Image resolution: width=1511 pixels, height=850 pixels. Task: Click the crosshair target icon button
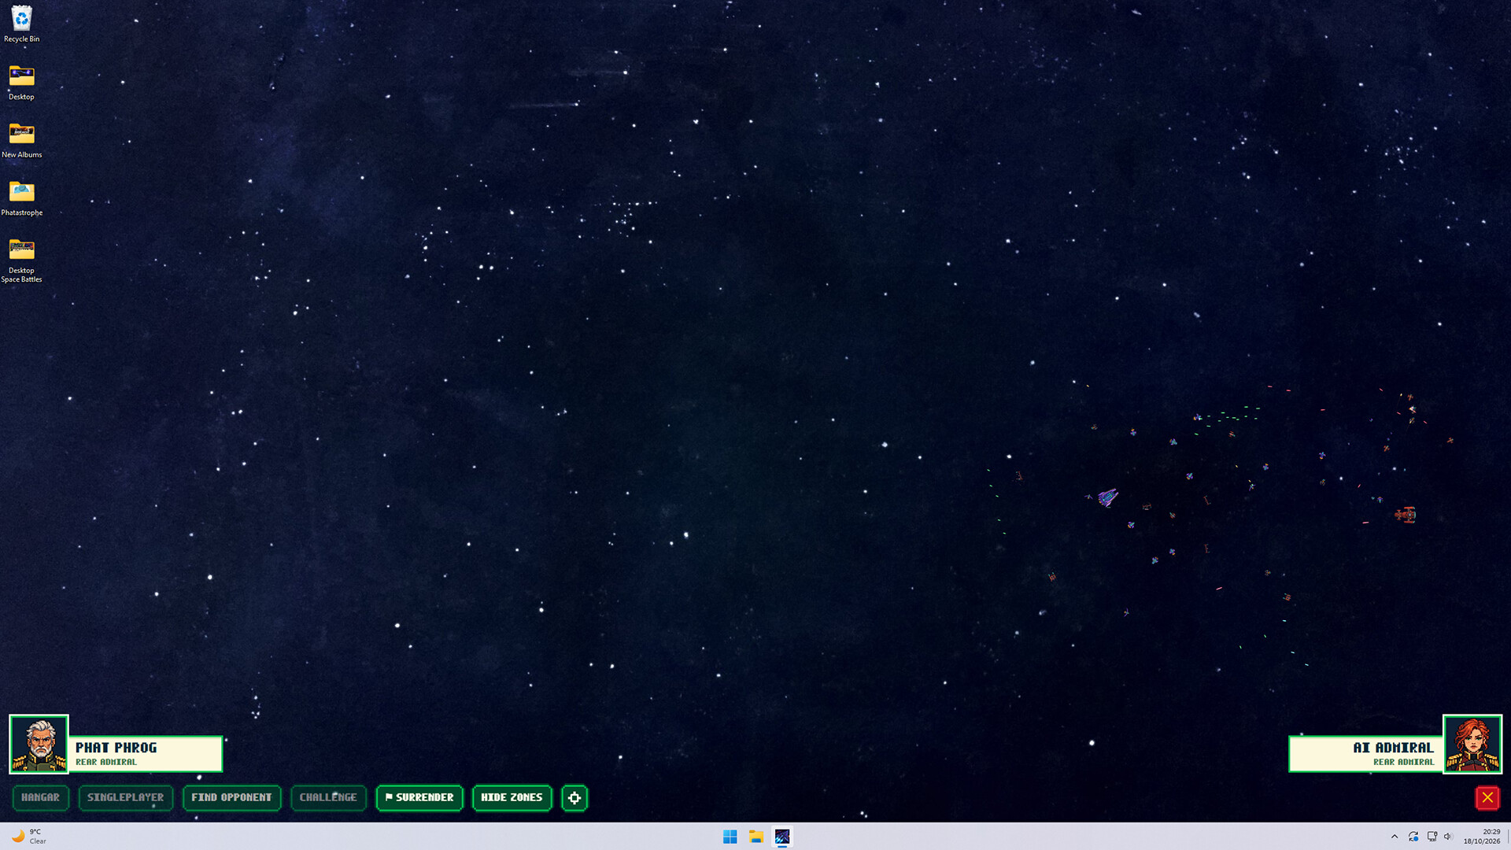[x=574, y=798]
